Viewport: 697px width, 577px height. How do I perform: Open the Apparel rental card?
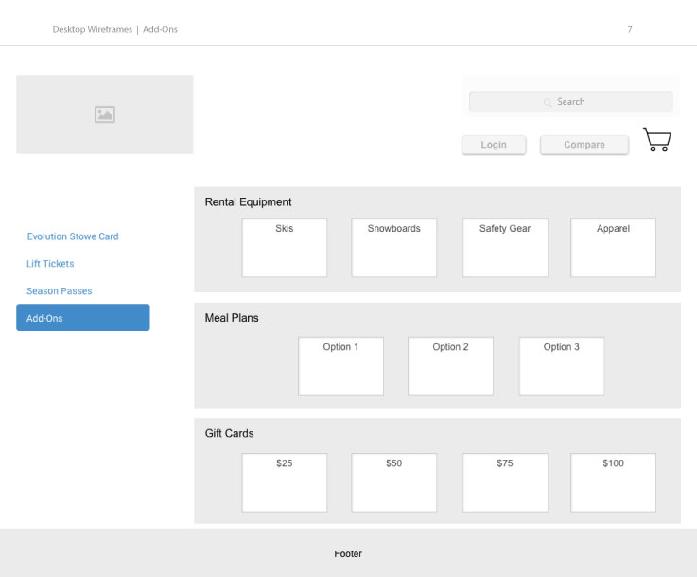613,248
